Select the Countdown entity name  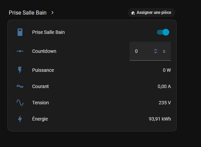point(44,51)
